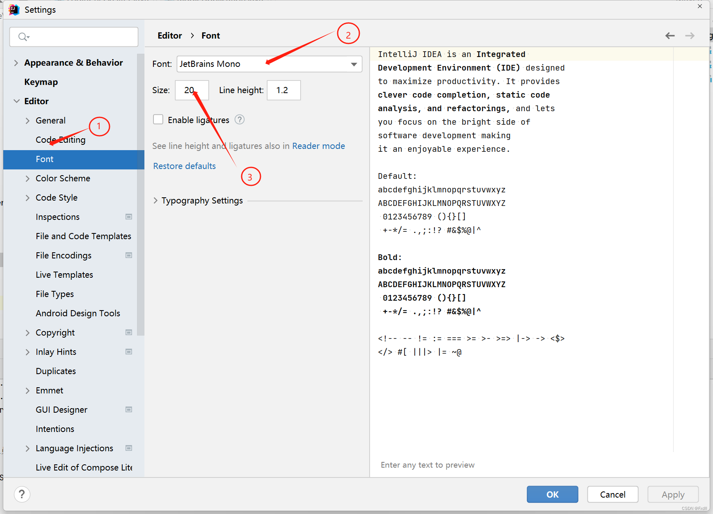
Task: Click the forward arrow in the Settings header
Action: pos(690,36)
